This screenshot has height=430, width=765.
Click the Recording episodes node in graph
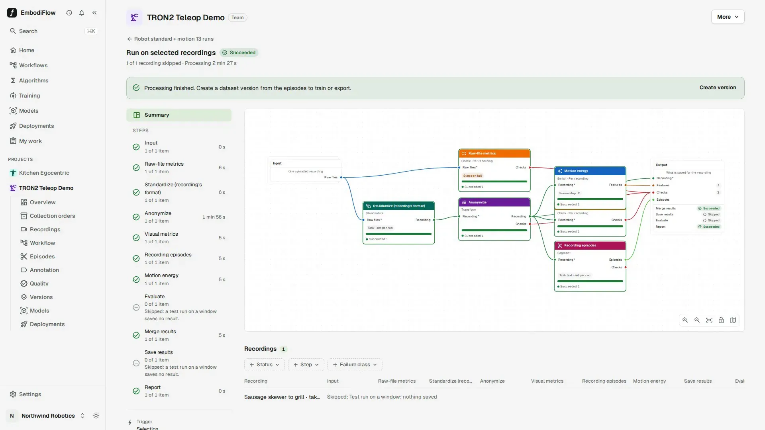point(590,266)
